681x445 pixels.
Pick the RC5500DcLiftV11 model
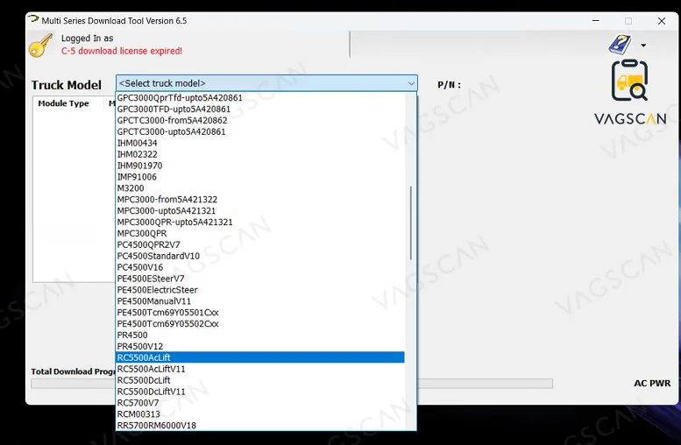[260, 392]
